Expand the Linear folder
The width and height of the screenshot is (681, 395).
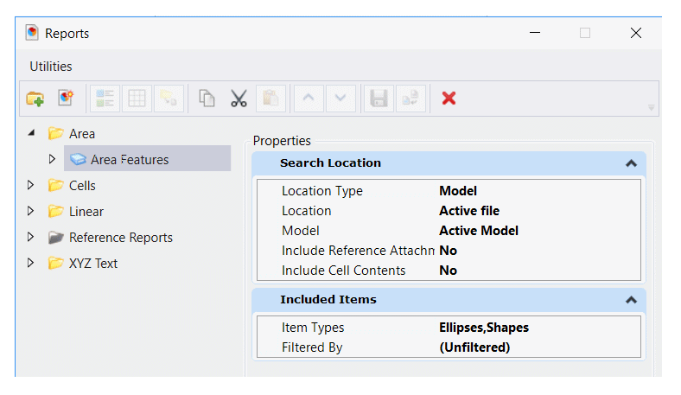(30, 211)
